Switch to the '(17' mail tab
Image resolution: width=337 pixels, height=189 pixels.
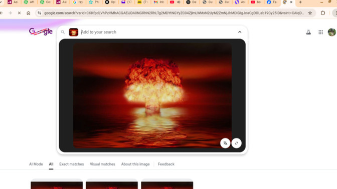point(126,2)
